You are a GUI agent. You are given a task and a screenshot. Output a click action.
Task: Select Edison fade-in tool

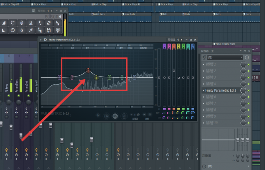click(4, 23)
